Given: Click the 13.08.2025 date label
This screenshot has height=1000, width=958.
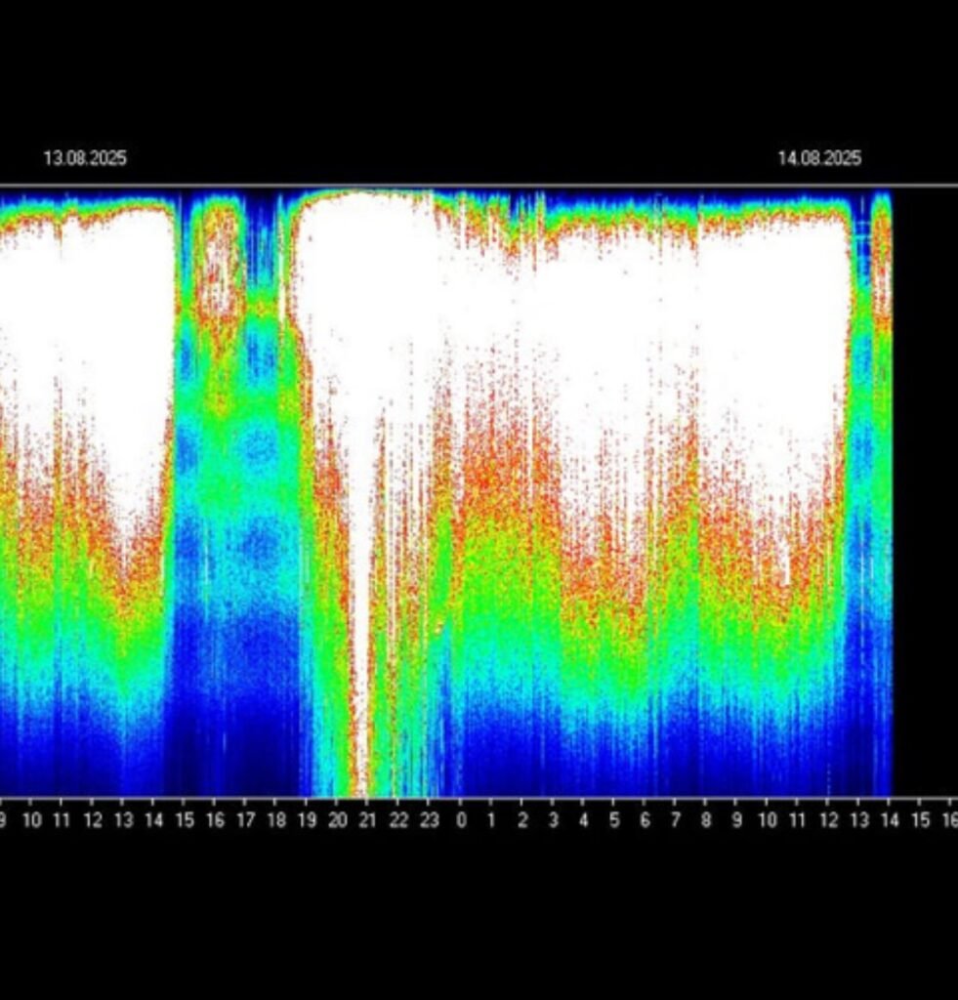Looking at the screenshot, I should coord(85,158).
